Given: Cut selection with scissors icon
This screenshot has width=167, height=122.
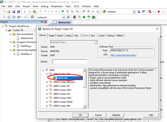Looking at the screenshot, I should tap(25, 11).
